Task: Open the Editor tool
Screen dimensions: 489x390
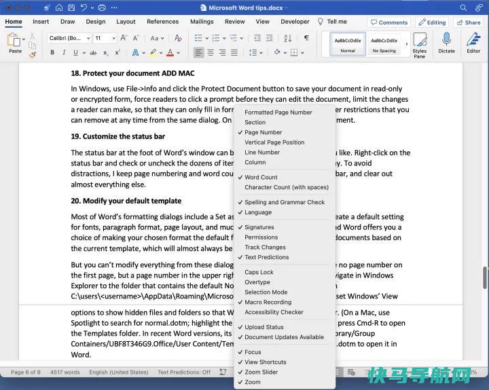Action: coord(473,43)
